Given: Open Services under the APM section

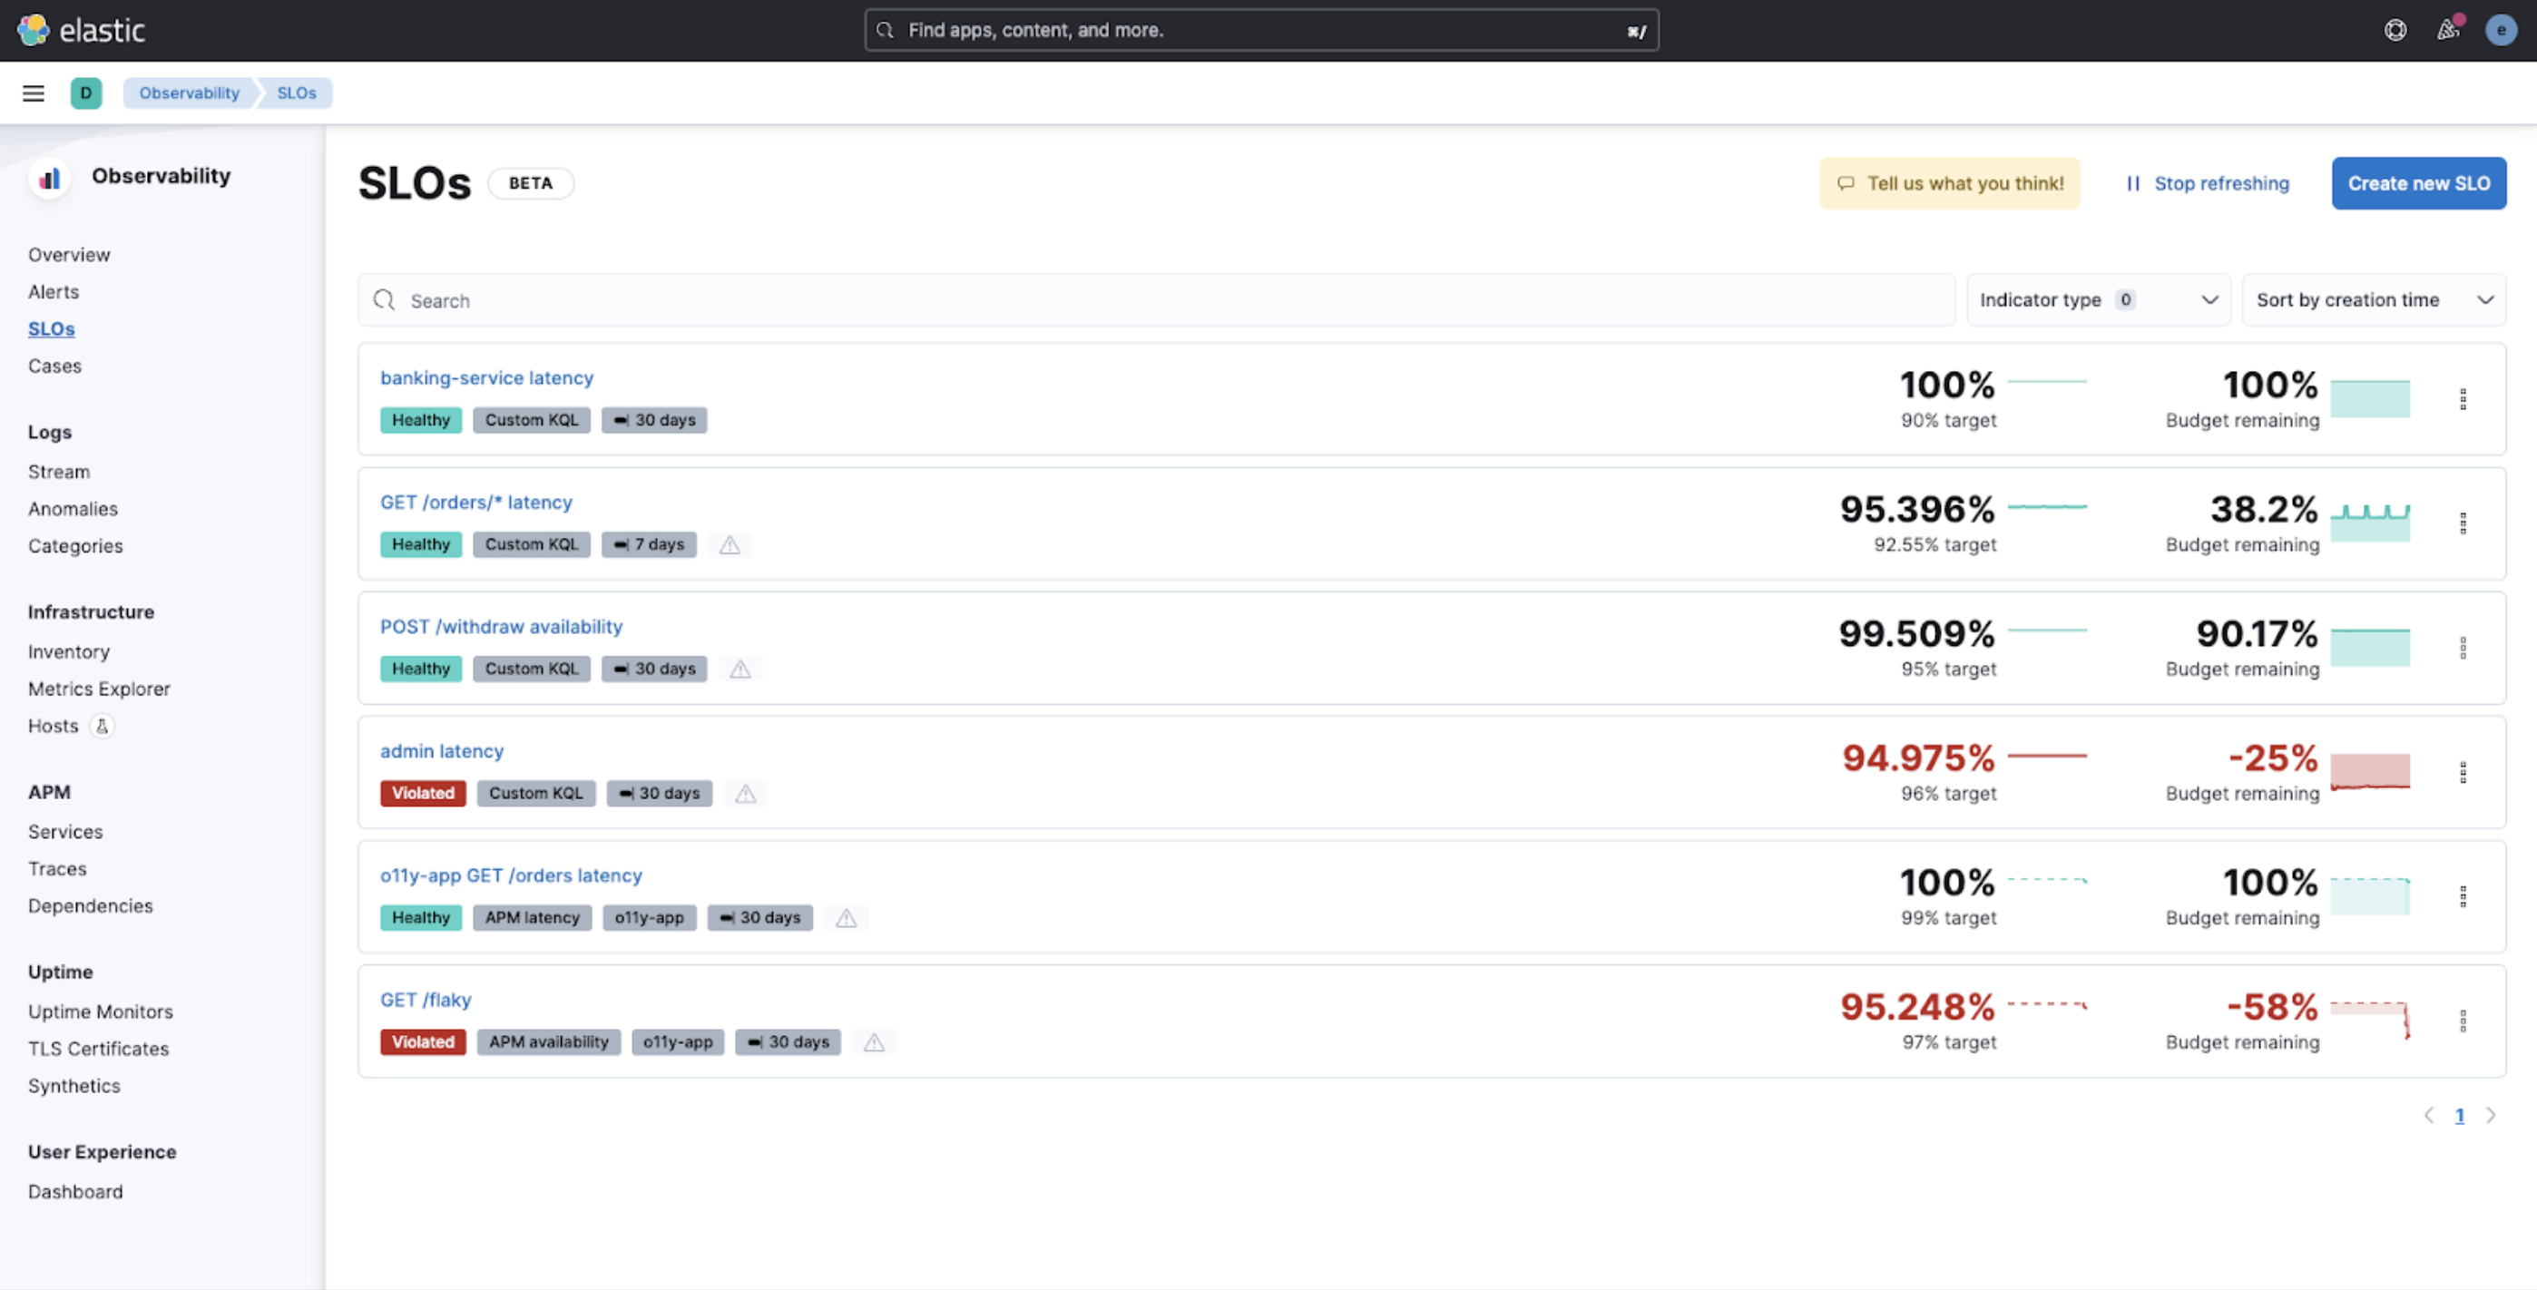Looking at the screenshot, I should (x=65, y=832).
